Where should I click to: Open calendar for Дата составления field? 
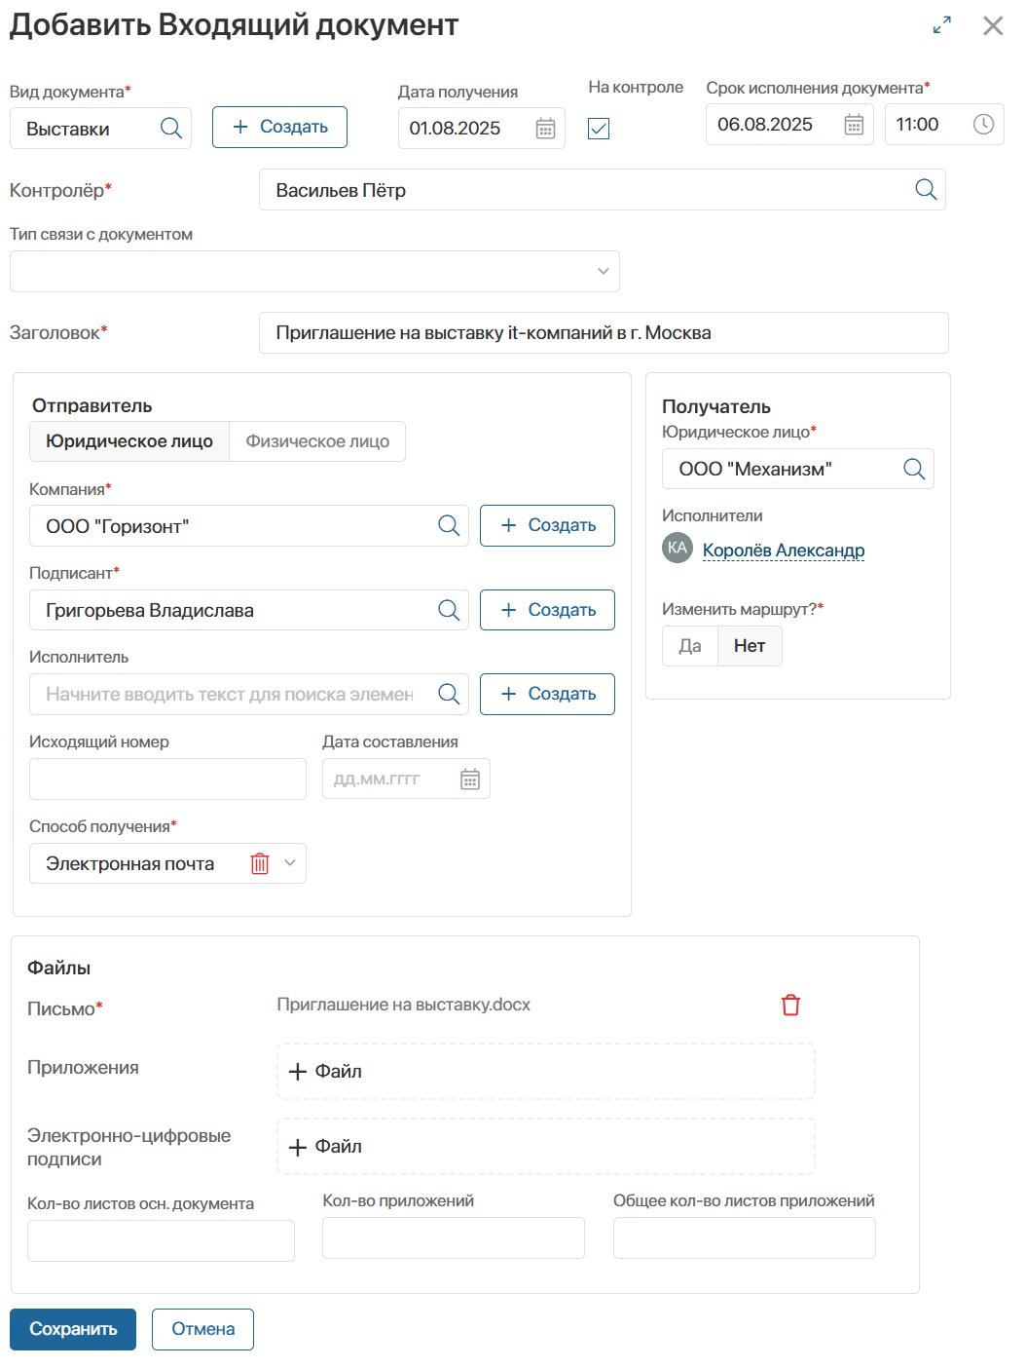tap(471, 779)
